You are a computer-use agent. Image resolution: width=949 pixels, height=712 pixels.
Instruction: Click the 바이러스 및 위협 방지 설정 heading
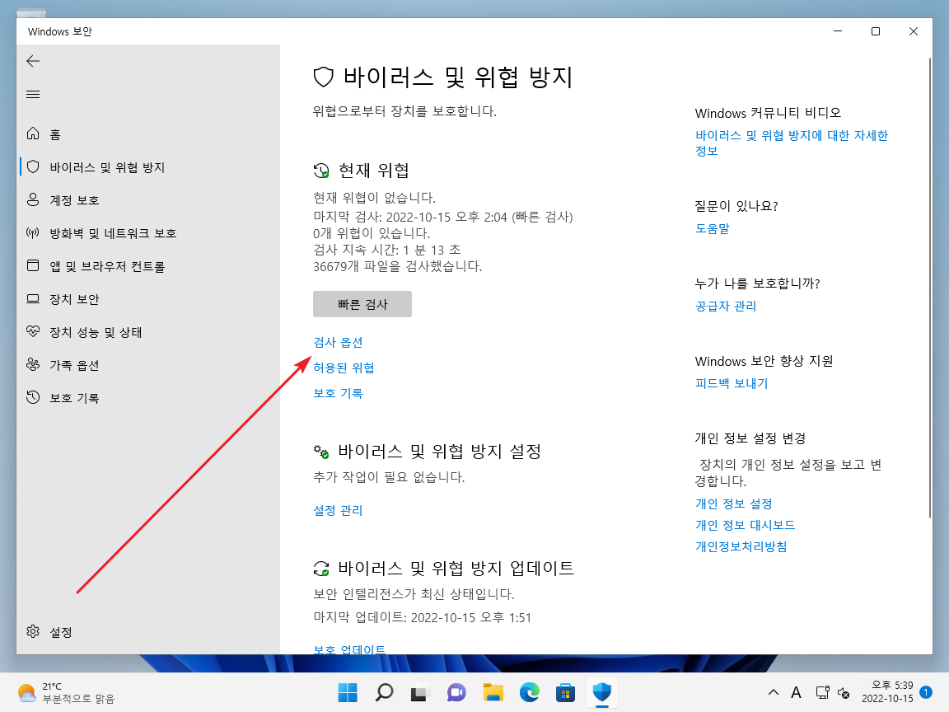tap(439, 451)
